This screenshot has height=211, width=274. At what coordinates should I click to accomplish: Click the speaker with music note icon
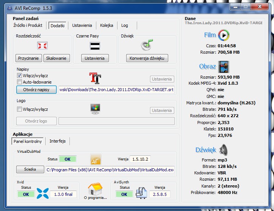click(x=147, y=45)
